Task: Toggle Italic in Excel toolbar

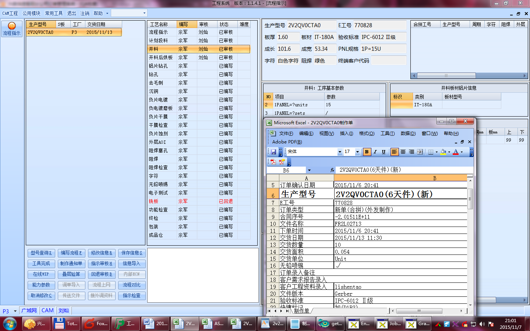Action: pos(375,152)
